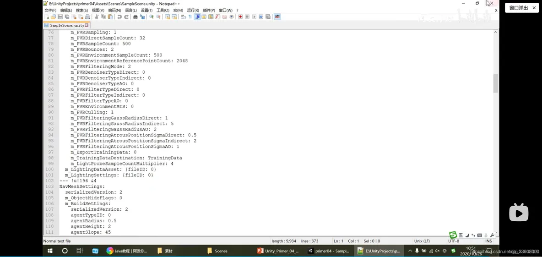Open the 编辑(E) menu
The width and height of the screenshot is (542, 257).
click(x=66, y=11)
